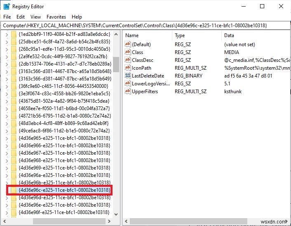Click folder icon of {2db15374-706e-4131-a0c7-d7c78eb0289a}
The image size is (291, 226).
(14, 64)
